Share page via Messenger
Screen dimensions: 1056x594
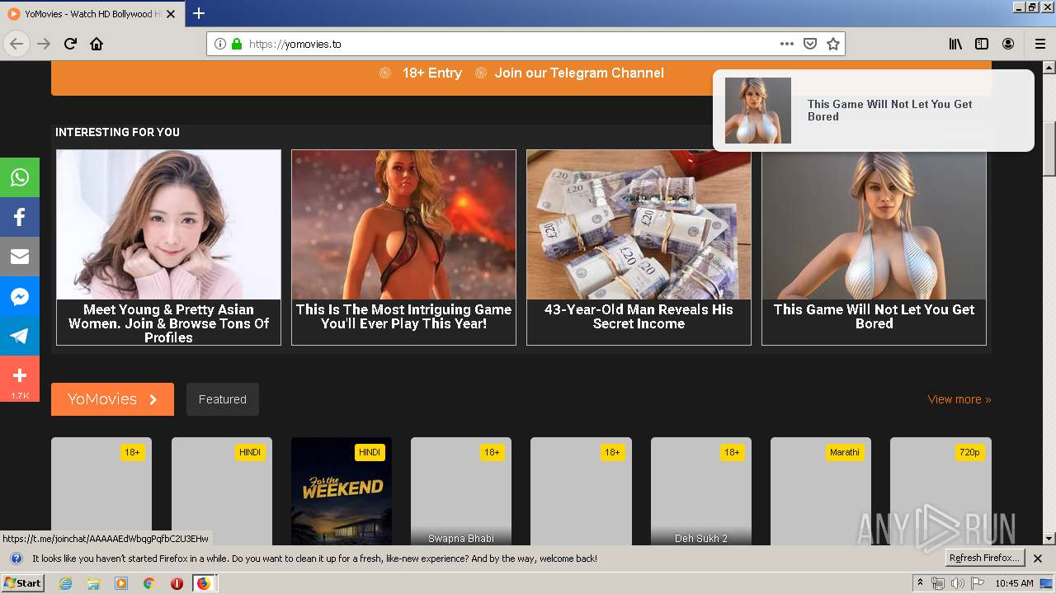(x=20, y=296)
